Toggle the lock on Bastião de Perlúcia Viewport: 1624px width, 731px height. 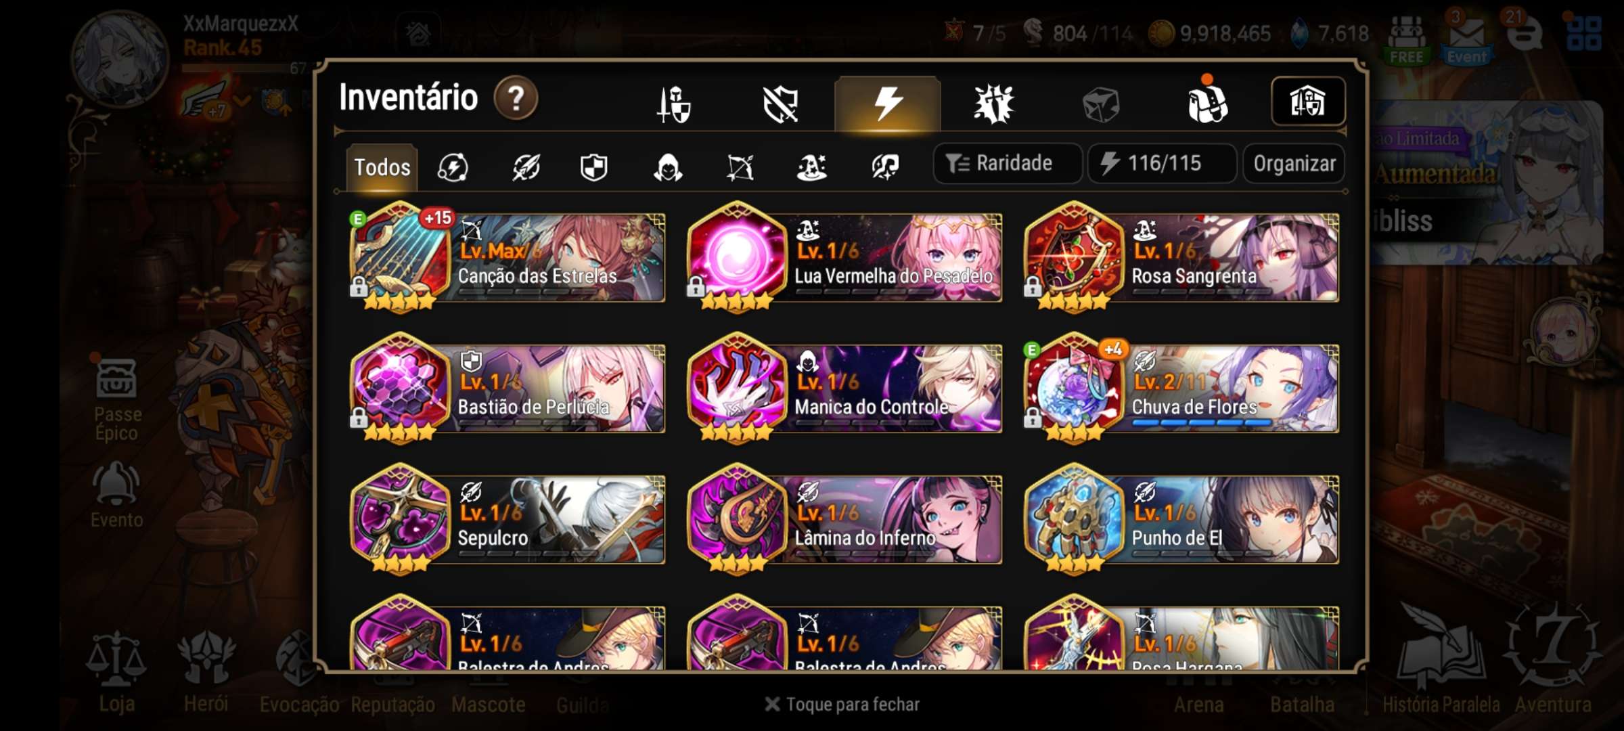pyautogui.click(x=359, y=418)
